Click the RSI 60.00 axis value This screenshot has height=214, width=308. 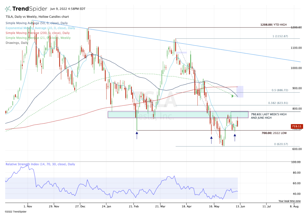pos(297,183)
